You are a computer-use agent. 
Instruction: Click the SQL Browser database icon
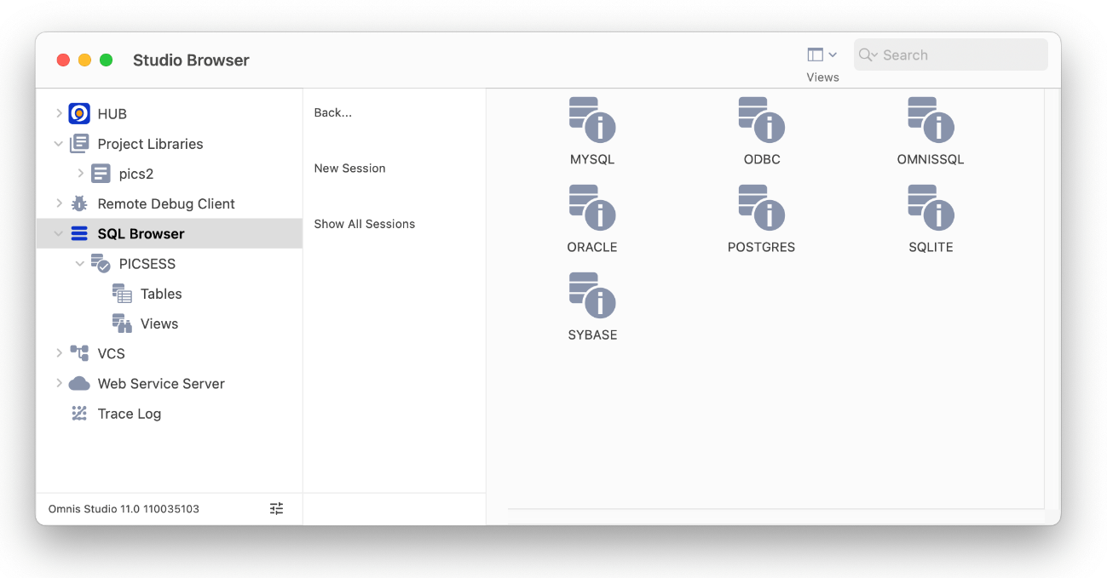pyautogui.click(x=79, y=233)
